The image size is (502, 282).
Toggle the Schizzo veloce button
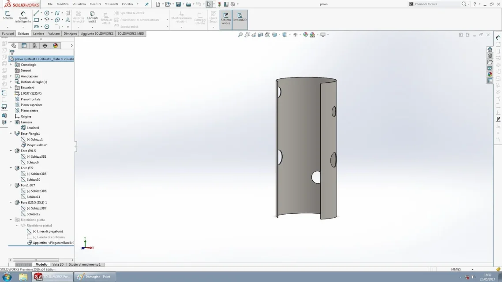coord(226,19)
